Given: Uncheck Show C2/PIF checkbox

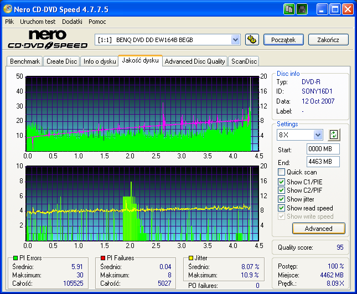Looking at the screenshot, I should [x=281, y=190].
